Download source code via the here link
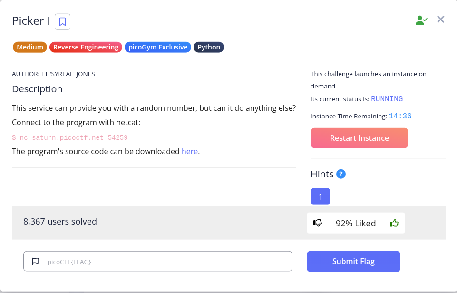Screen dimensions: 457x293 [190, 152]
